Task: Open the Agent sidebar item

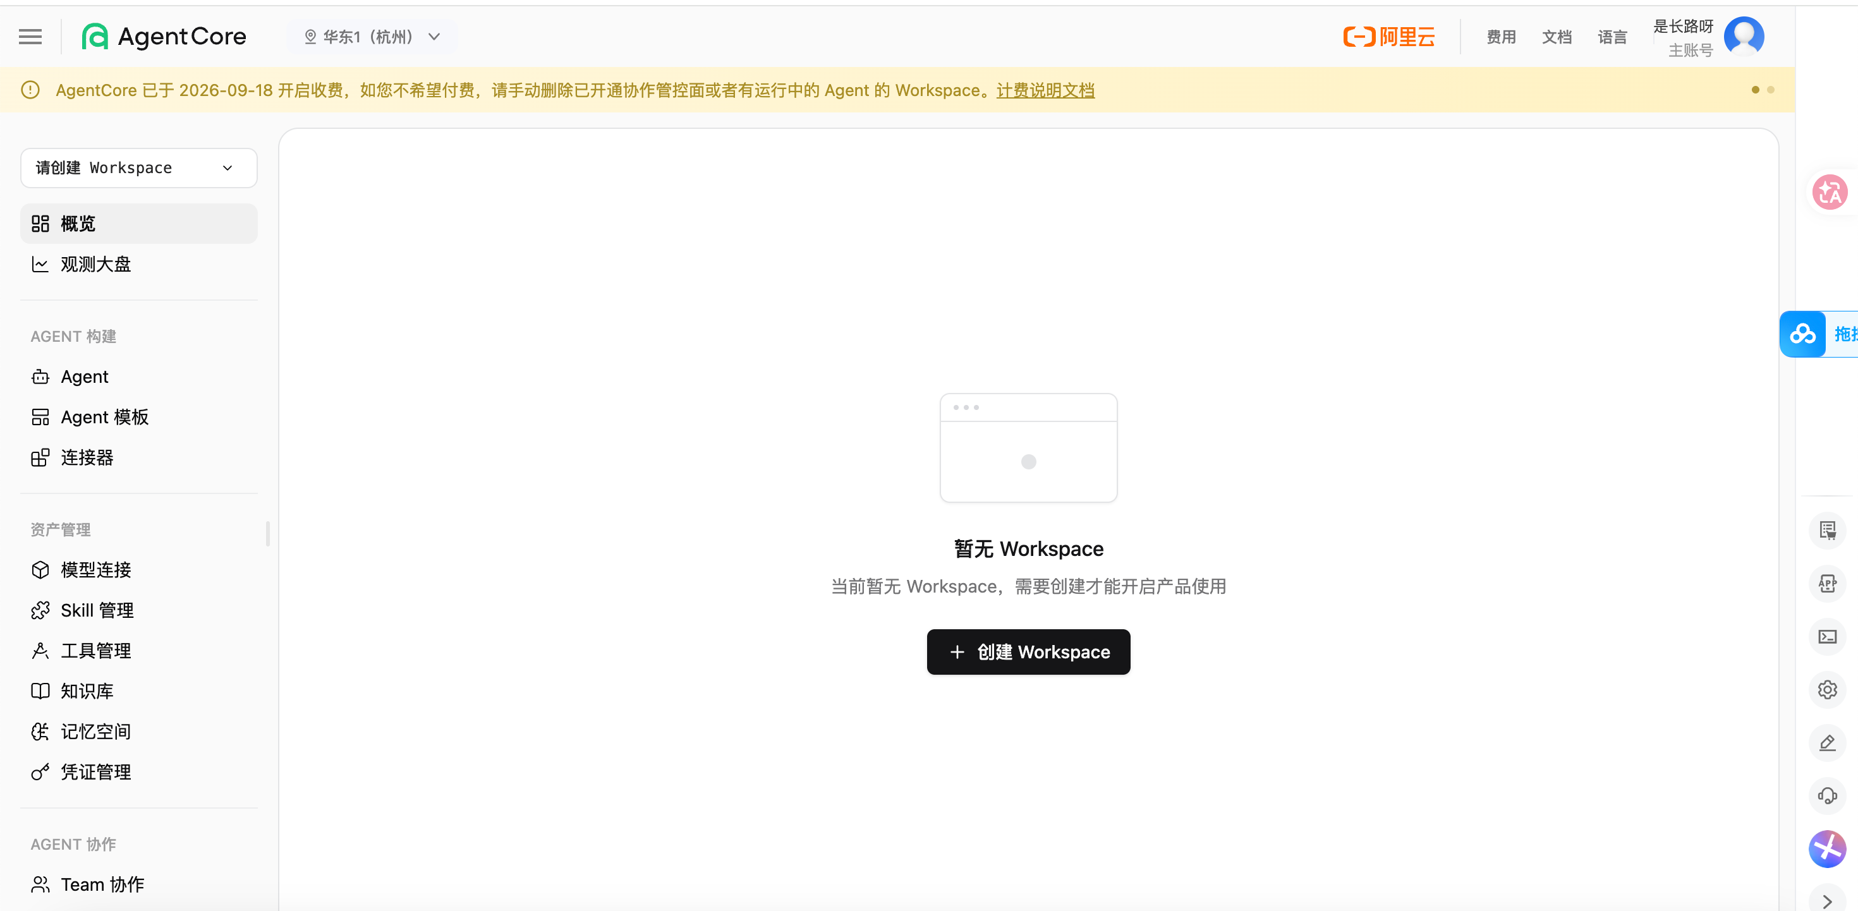Action: click(138, 377)
